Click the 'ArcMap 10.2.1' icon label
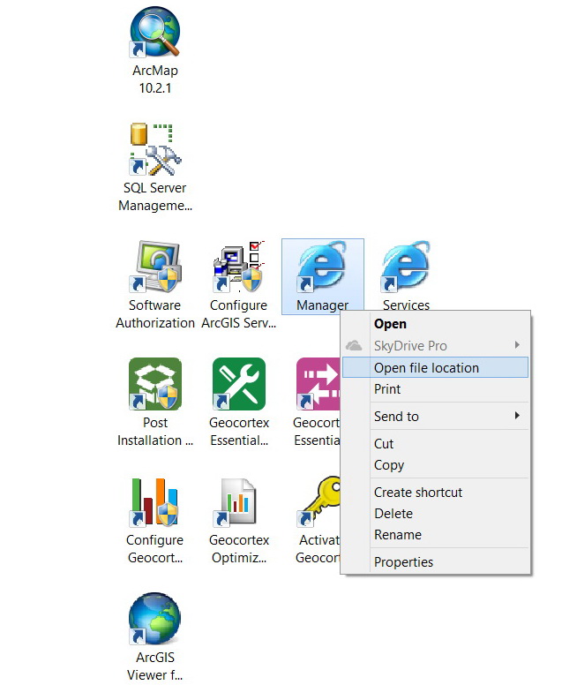This screenshot has height=700, width=562. click(x=154, y=79)
